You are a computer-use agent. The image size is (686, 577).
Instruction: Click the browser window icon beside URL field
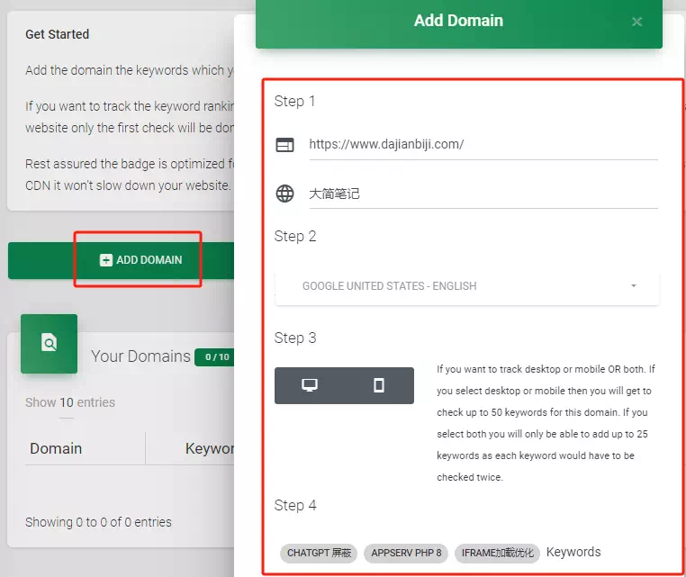tap(284, 145)
